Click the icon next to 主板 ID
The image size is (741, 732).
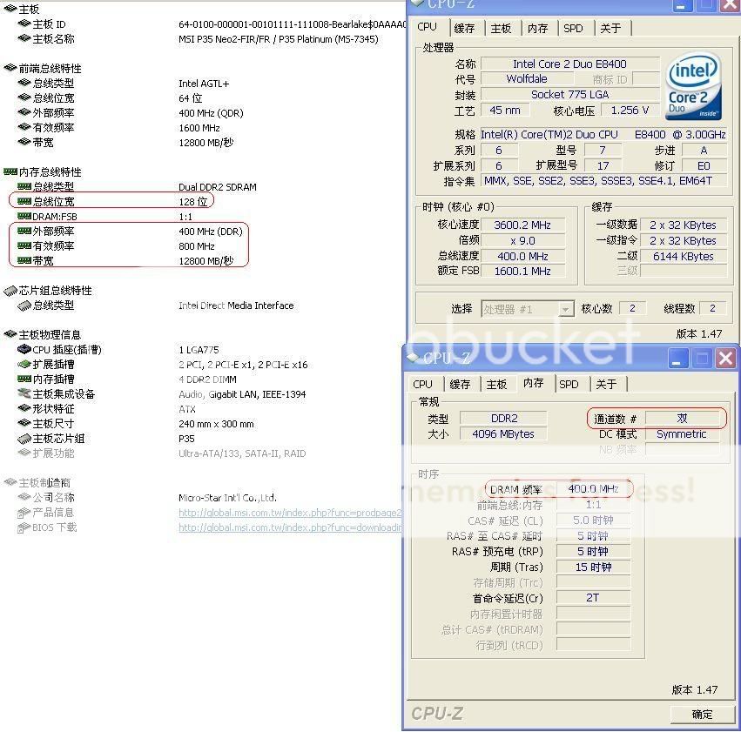pyautogui.click(x=24, y=24)
